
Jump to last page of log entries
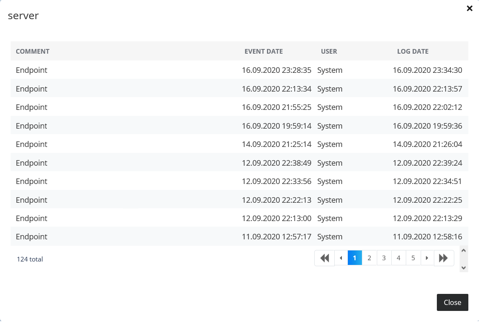444,258
